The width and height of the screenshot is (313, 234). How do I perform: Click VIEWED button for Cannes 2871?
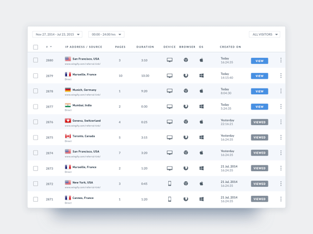[x=260, y=199]
